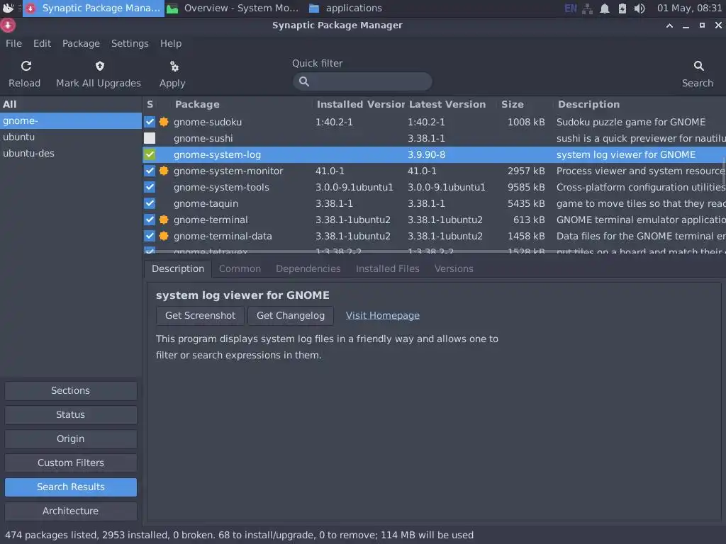Switch to the Installed Files tab
Viewport: 726px width, 544px height.
[388, 268]
